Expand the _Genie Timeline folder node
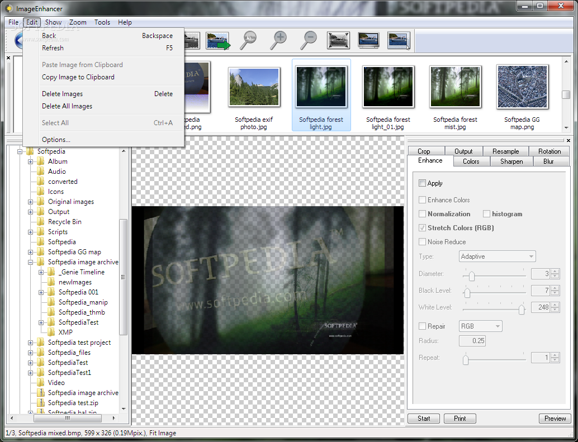 (41, 272)
